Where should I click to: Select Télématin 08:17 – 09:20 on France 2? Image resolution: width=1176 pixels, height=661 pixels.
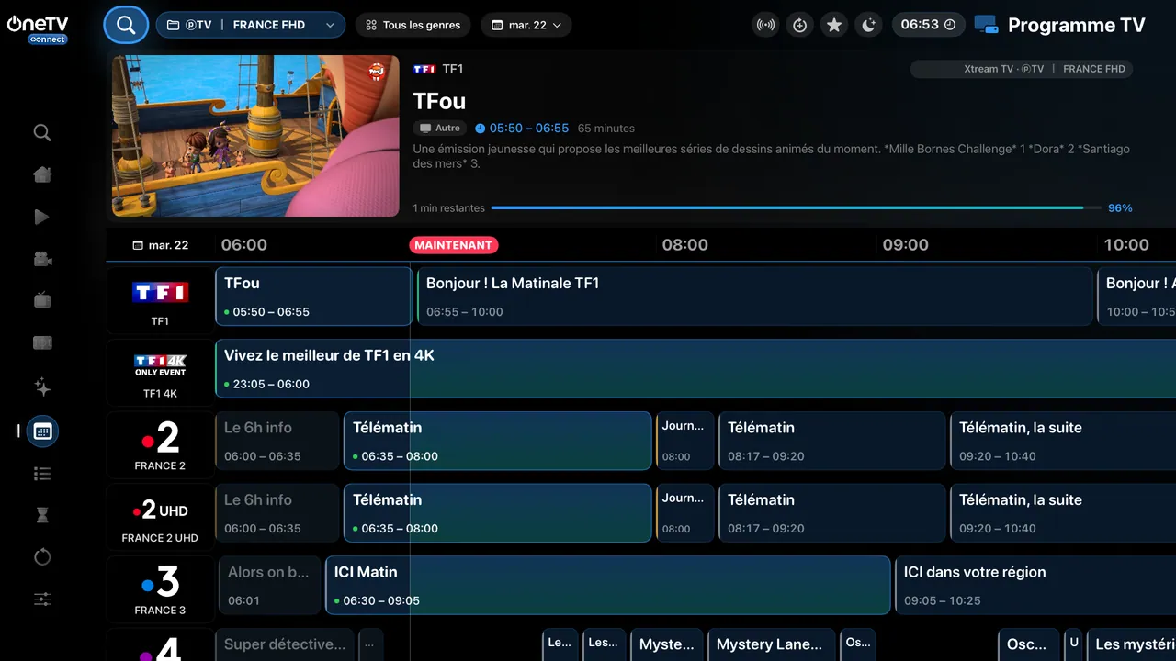tap(832, 442)
